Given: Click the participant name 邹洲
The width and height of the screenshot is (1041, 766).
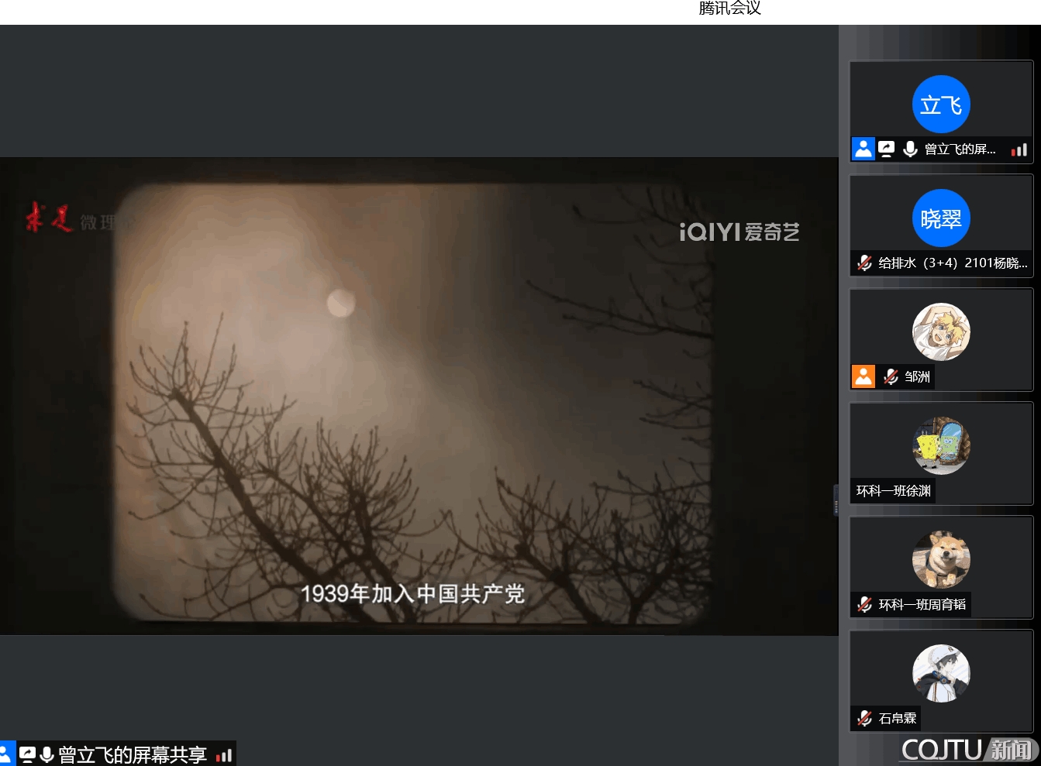Looking at the screenshot, I should 917,377.
